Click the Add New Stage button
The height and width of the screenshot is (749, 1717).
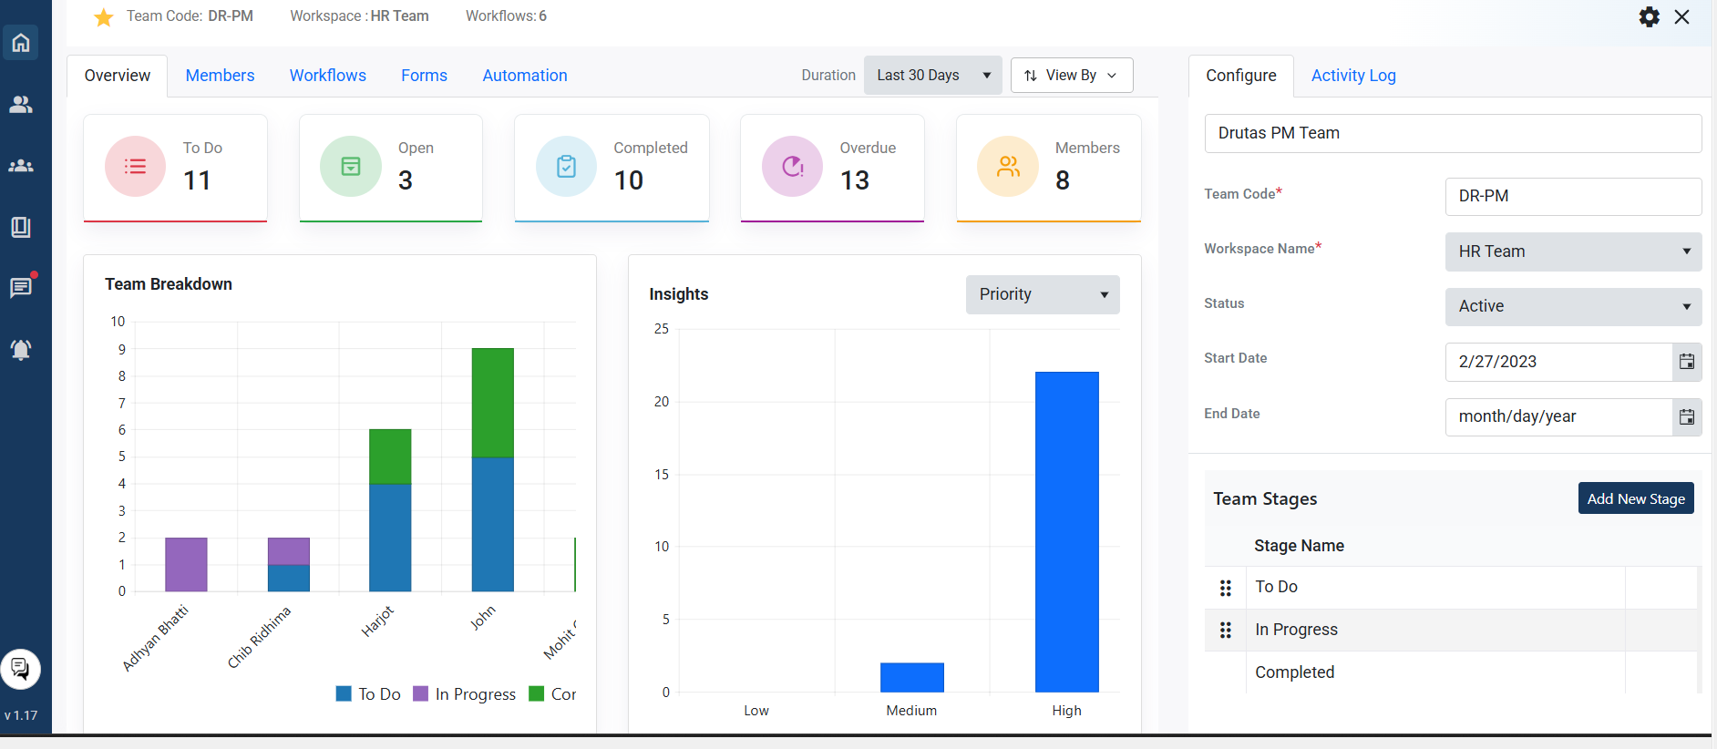(x=1635, y=498)
